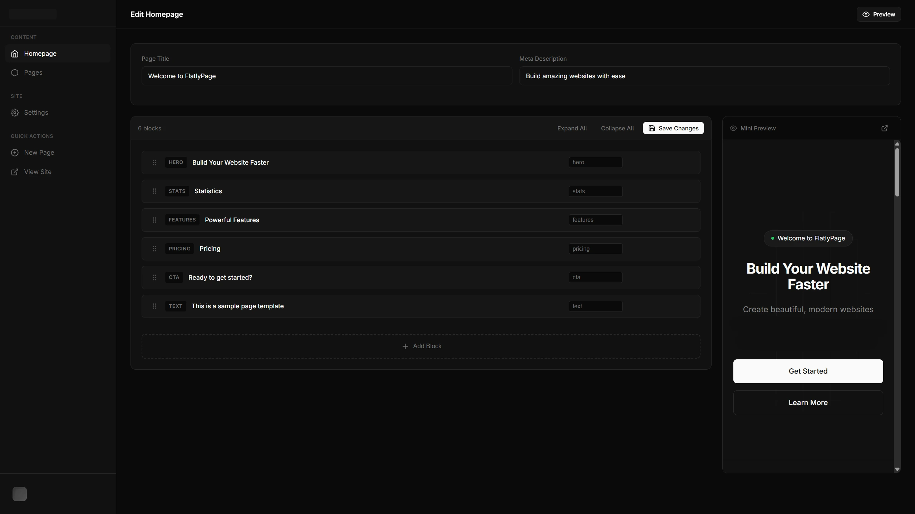Grab the drag handle of the Hero block
This screenshot has height=514, width=915.
tap(154, 163)
